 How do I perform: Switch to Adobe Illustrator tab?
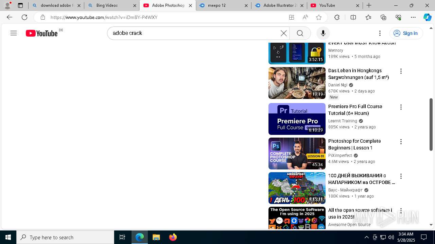pos(279,5)
